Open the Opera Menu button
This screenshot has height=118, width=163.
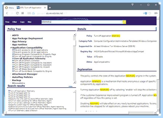click(x=10, y=8)
